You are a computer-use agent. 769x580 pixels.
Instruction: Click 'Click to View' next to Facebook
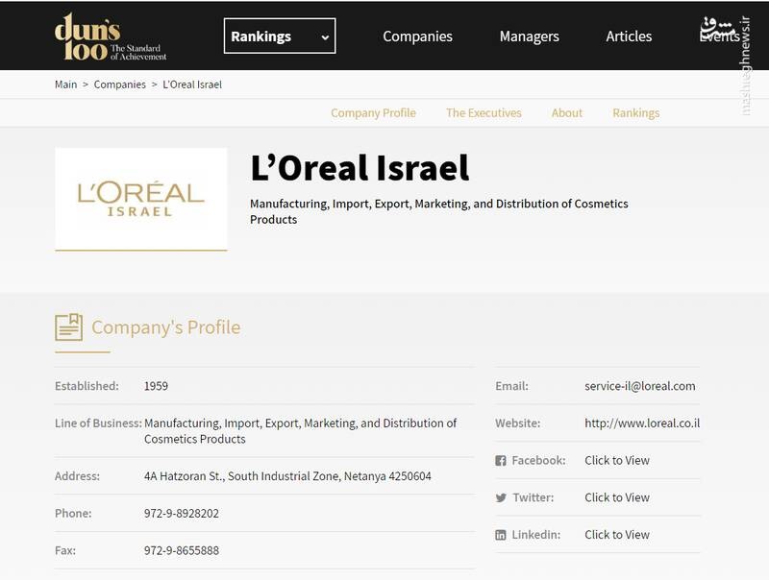point(617,461)
